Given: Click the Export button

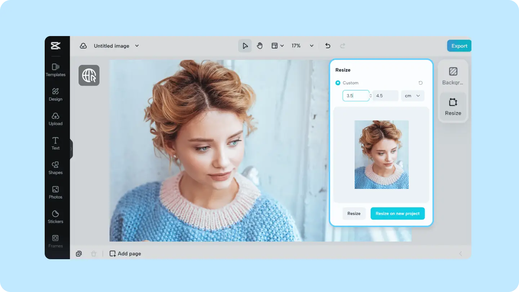Looking at the screenshot, I should click(x=459, y=46).
